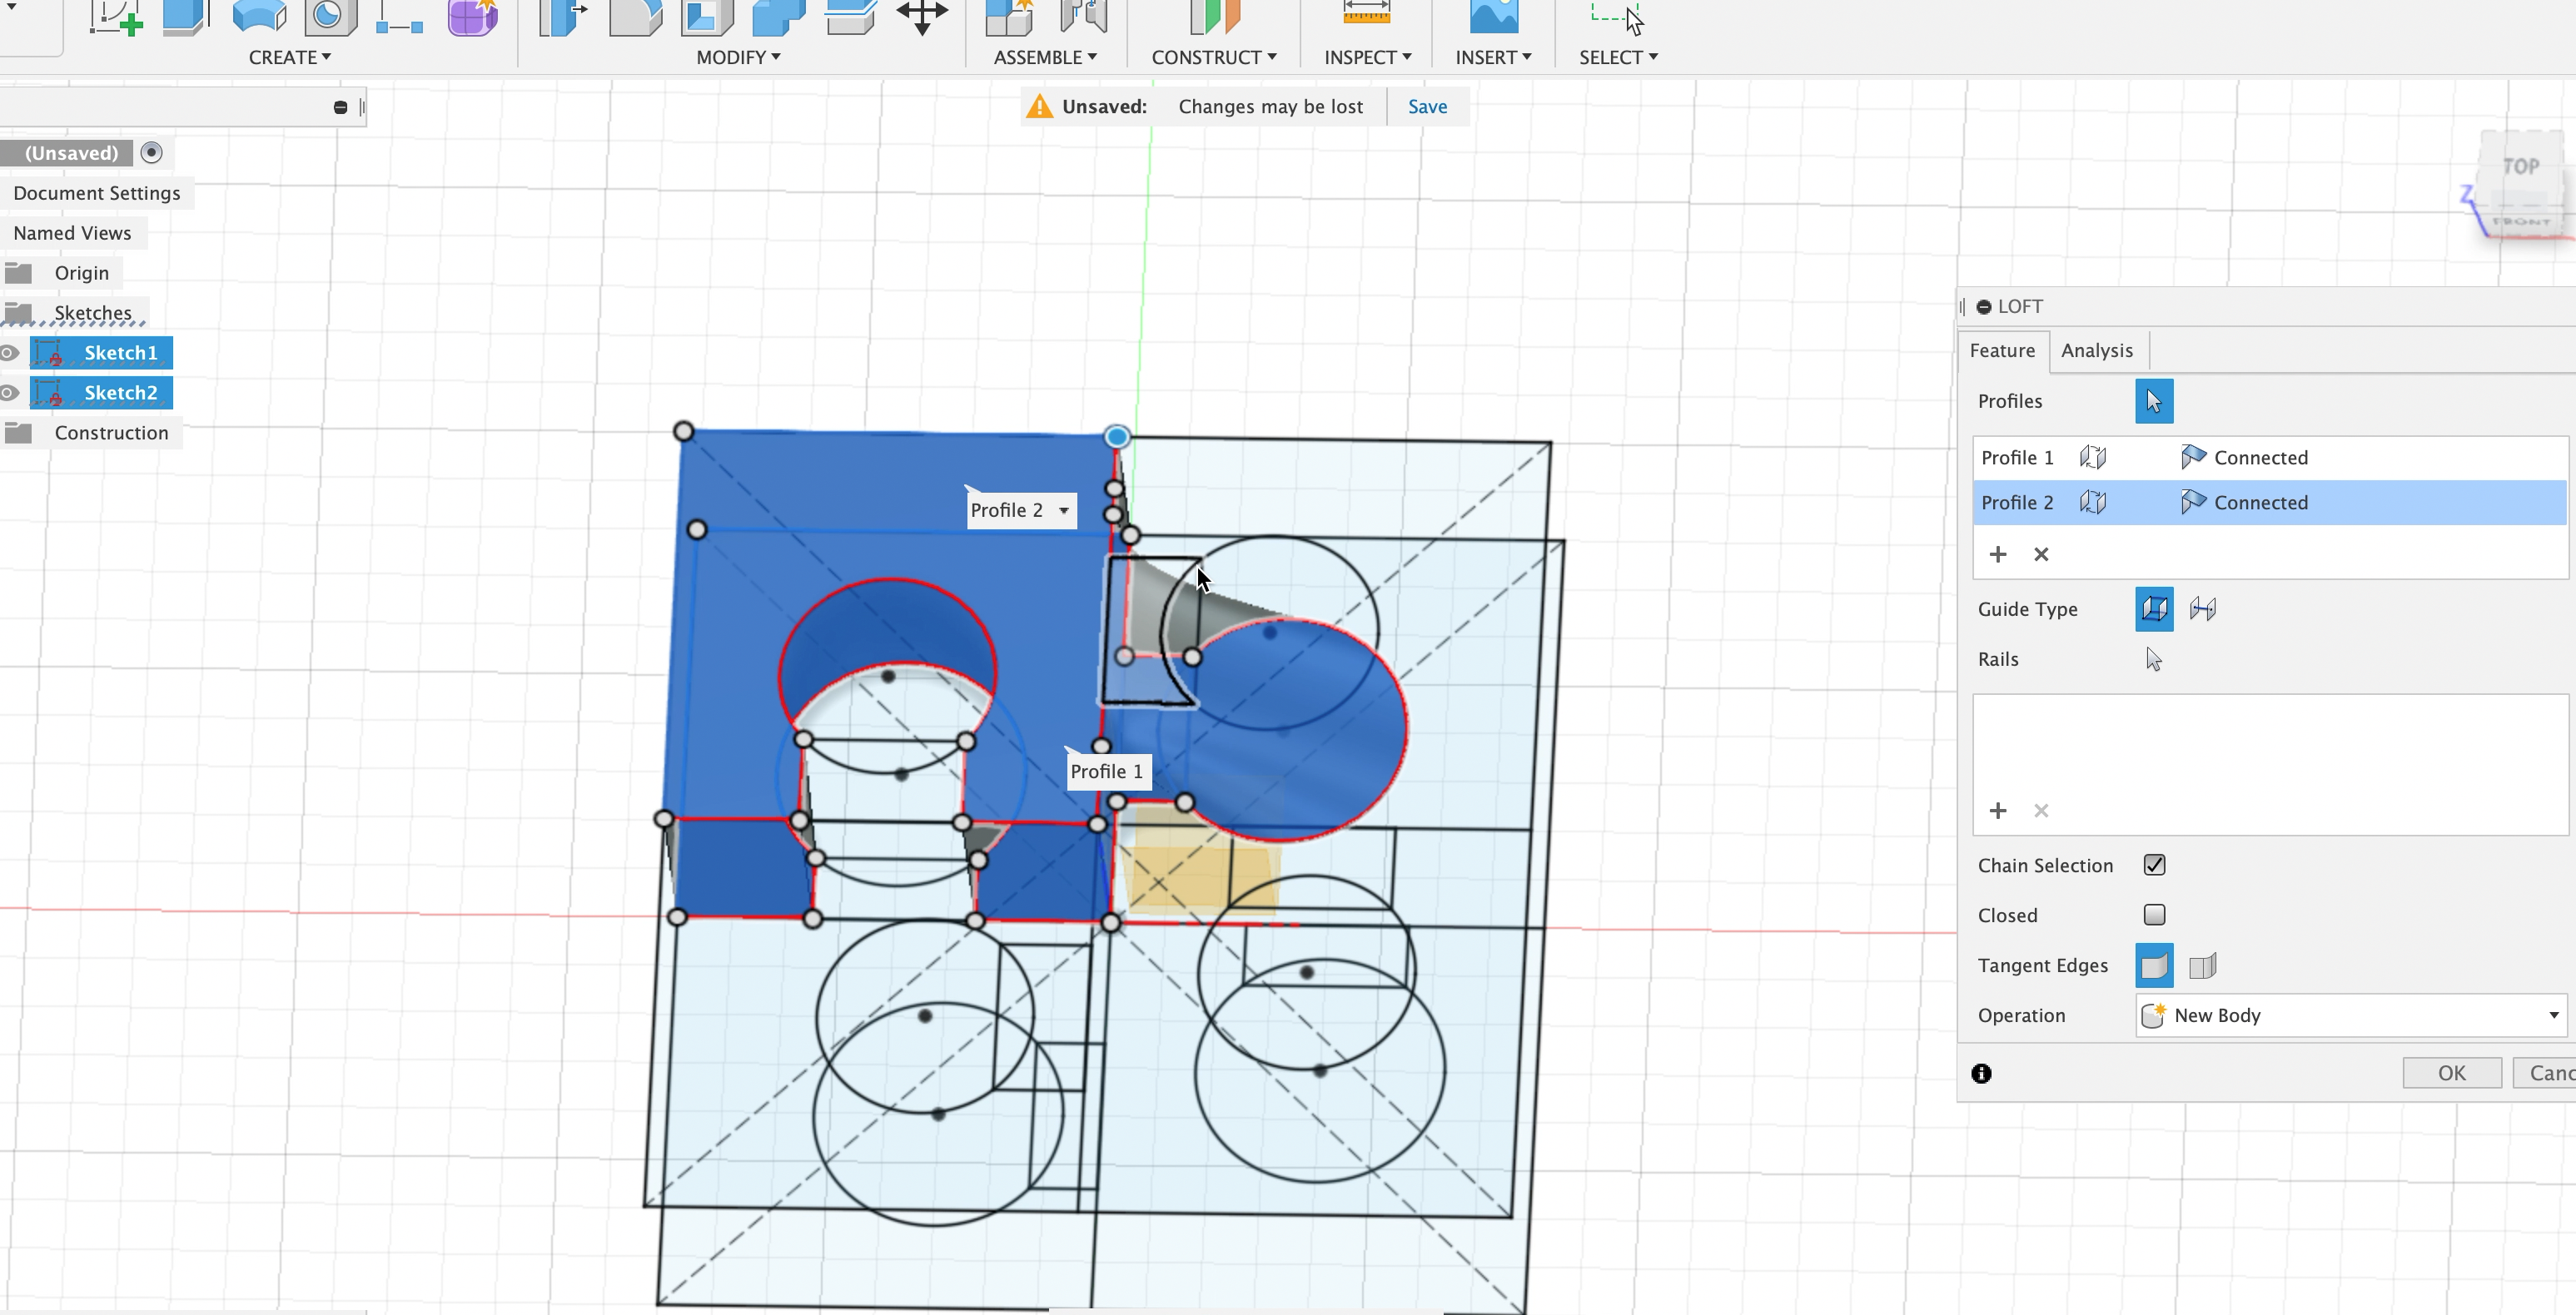Enable the Closed checkbox
Screen dimensions: 2576x1315
pos(2154,915)
